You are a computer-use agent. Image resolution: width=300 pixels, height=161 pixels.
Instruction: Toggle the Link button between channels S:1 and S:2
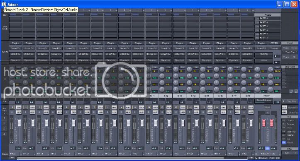(24, 148)
